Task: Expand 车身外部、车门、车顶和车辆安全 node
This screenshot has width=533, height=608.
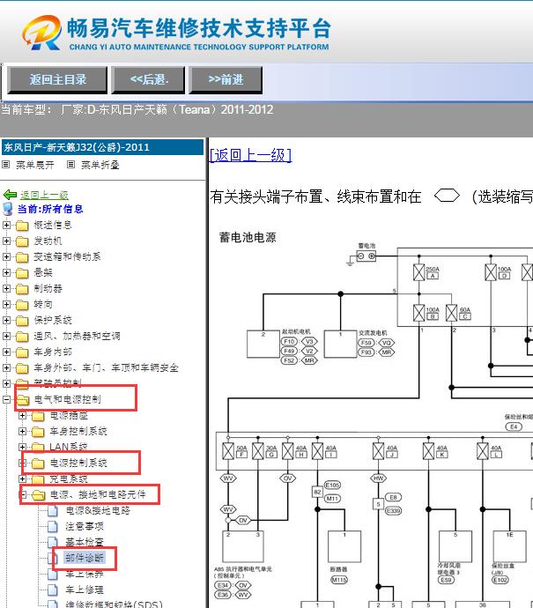Action: [x=6, y=368]
